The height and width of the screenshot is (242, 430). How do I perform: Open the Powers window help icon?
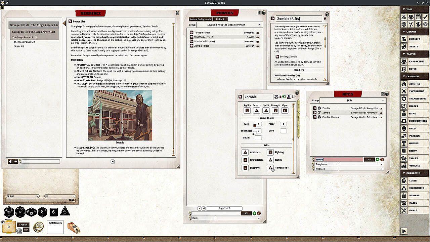point(260,13)
